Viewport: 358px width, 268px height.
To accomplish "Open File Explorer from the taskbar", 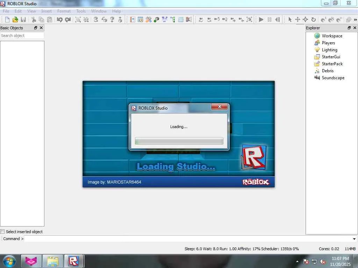I will coord(53,261).
